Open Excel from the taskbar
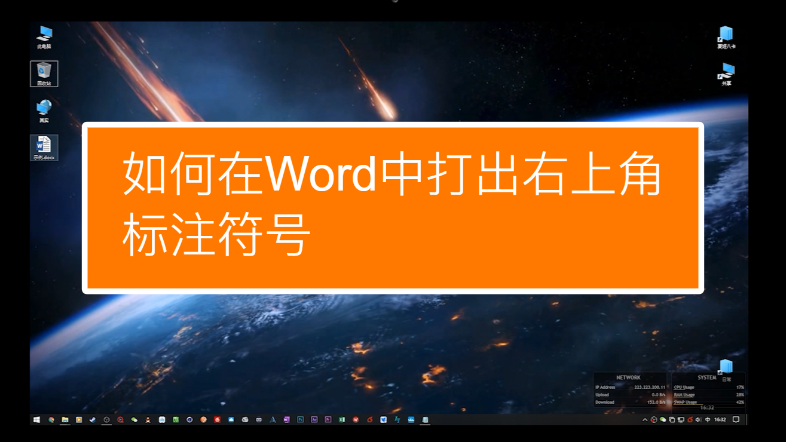Image resolution: width=786 pixels, height=442 pixels. click(341, 420)
